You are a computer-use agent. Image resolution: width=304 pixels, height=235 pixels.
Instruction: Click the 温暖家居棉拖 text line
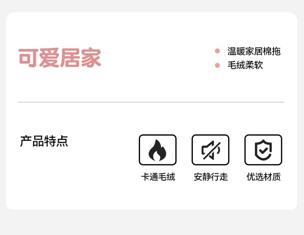(254, 51)
